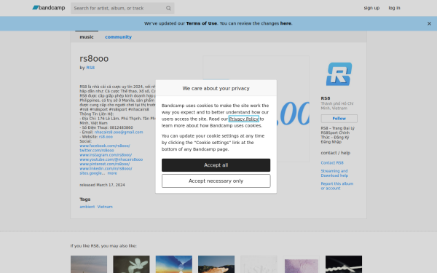437x273 pixels.
Task: Click the RS8 name in the sidebar
Action: (326, 98)
